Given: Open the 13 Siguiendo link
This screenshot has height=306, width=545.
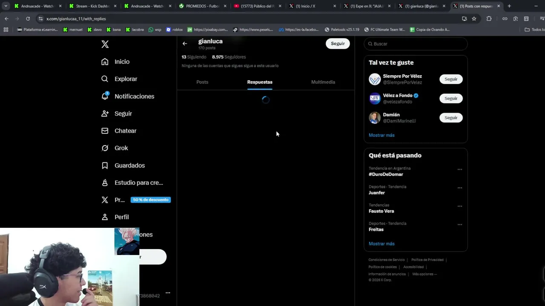Looking at the screenshot, I should 194,57.
